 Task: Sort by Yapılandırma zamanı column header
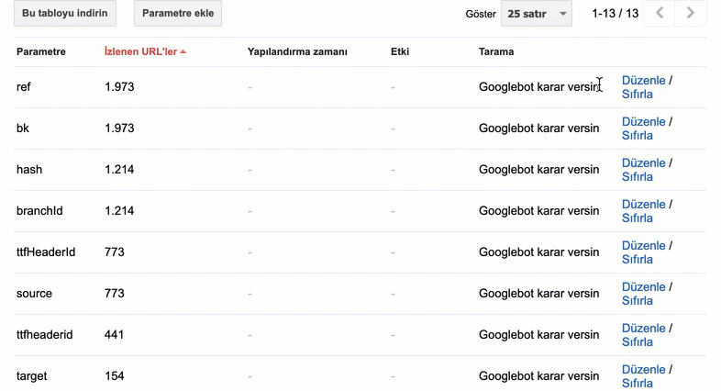(297, 51)
